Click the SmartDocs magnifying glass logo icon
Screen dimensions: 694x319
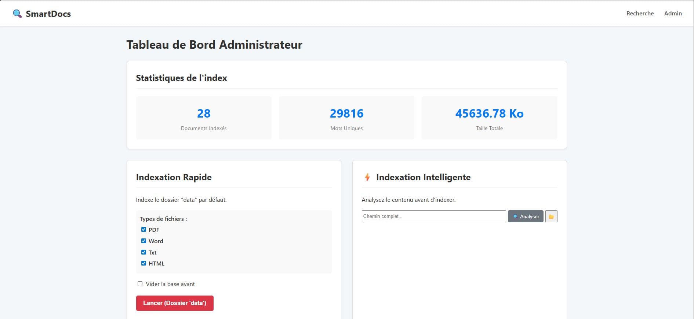pos(17,14)
